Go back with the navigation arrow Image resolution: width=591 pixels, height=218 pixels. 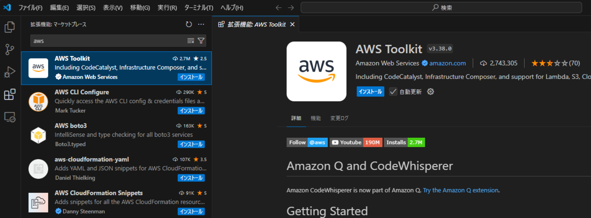tap(279, 7)
